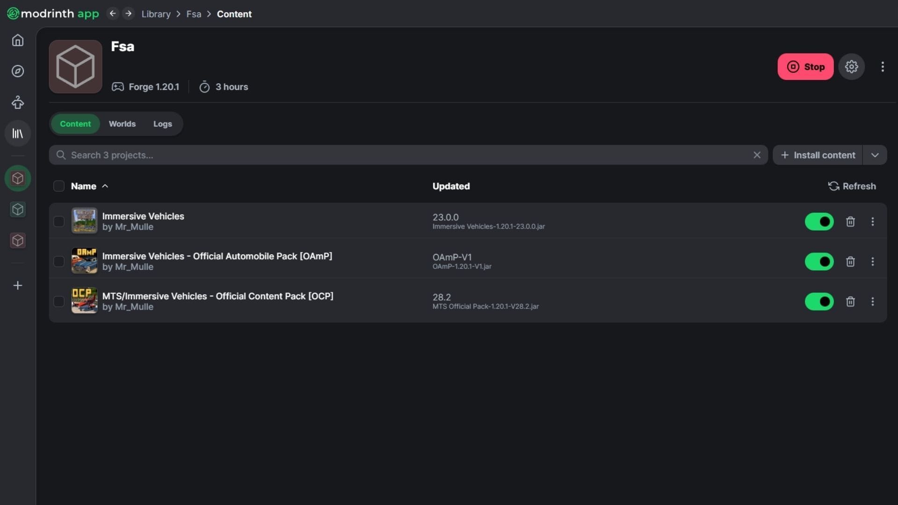
Task: Expand the Install content dropdown arrow
Action: (x=875, y=155)
